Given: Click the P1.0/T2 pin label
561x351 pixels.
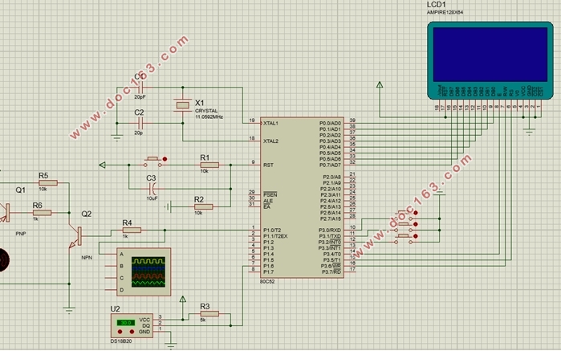Looking at the screenshot, I should [x=272, y=231].
